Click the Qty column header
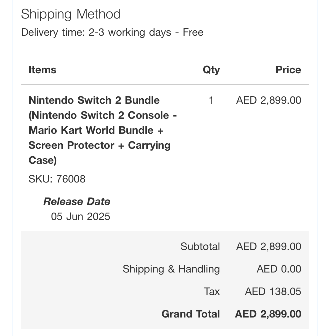This screenshot has height=336, width=330. [x=211, y=70]
